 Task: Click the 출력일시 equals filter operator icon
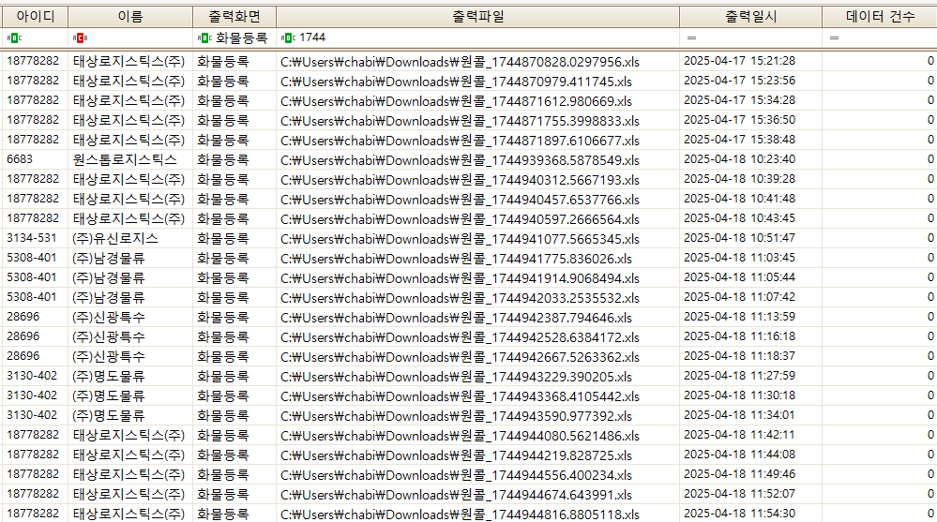691,37
